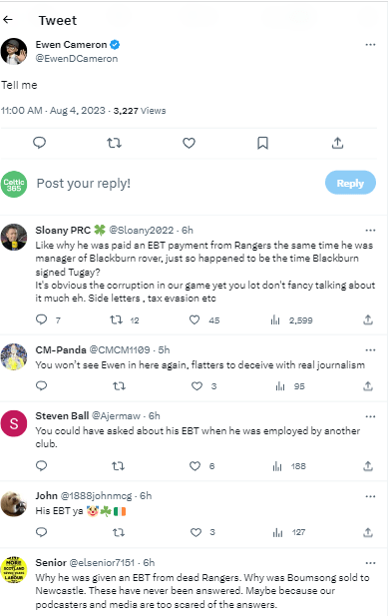The height and width of the screenshot is (616, 388).
Task: Retweet Sloany PRC's reply
Action: tap(116, 319)
